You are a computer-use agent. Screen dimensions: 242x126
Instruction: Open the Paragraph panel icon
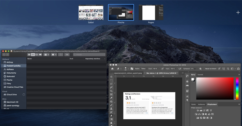(187, 100)
